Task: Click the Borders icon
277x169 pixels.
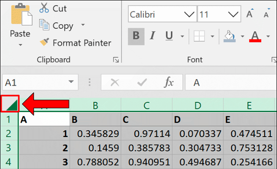Action: pyautogui.click(x=199, y=36)
